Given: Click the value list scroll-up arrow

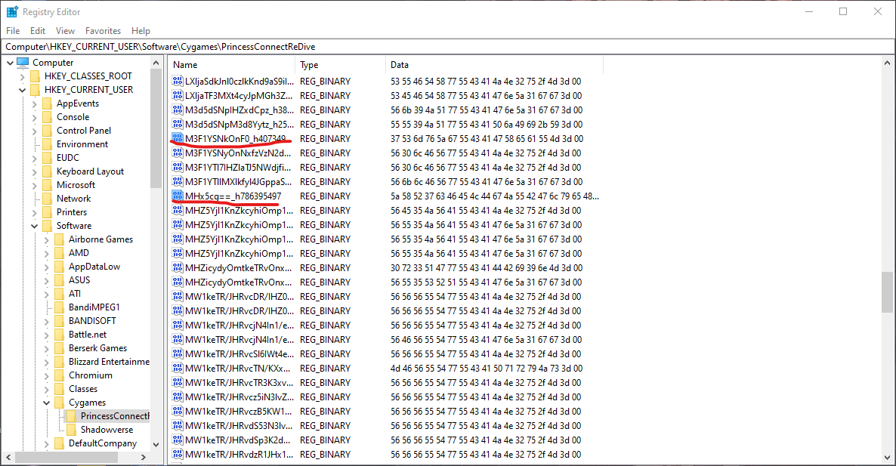Looking at the screenshot, I should (x=887, y=63).
